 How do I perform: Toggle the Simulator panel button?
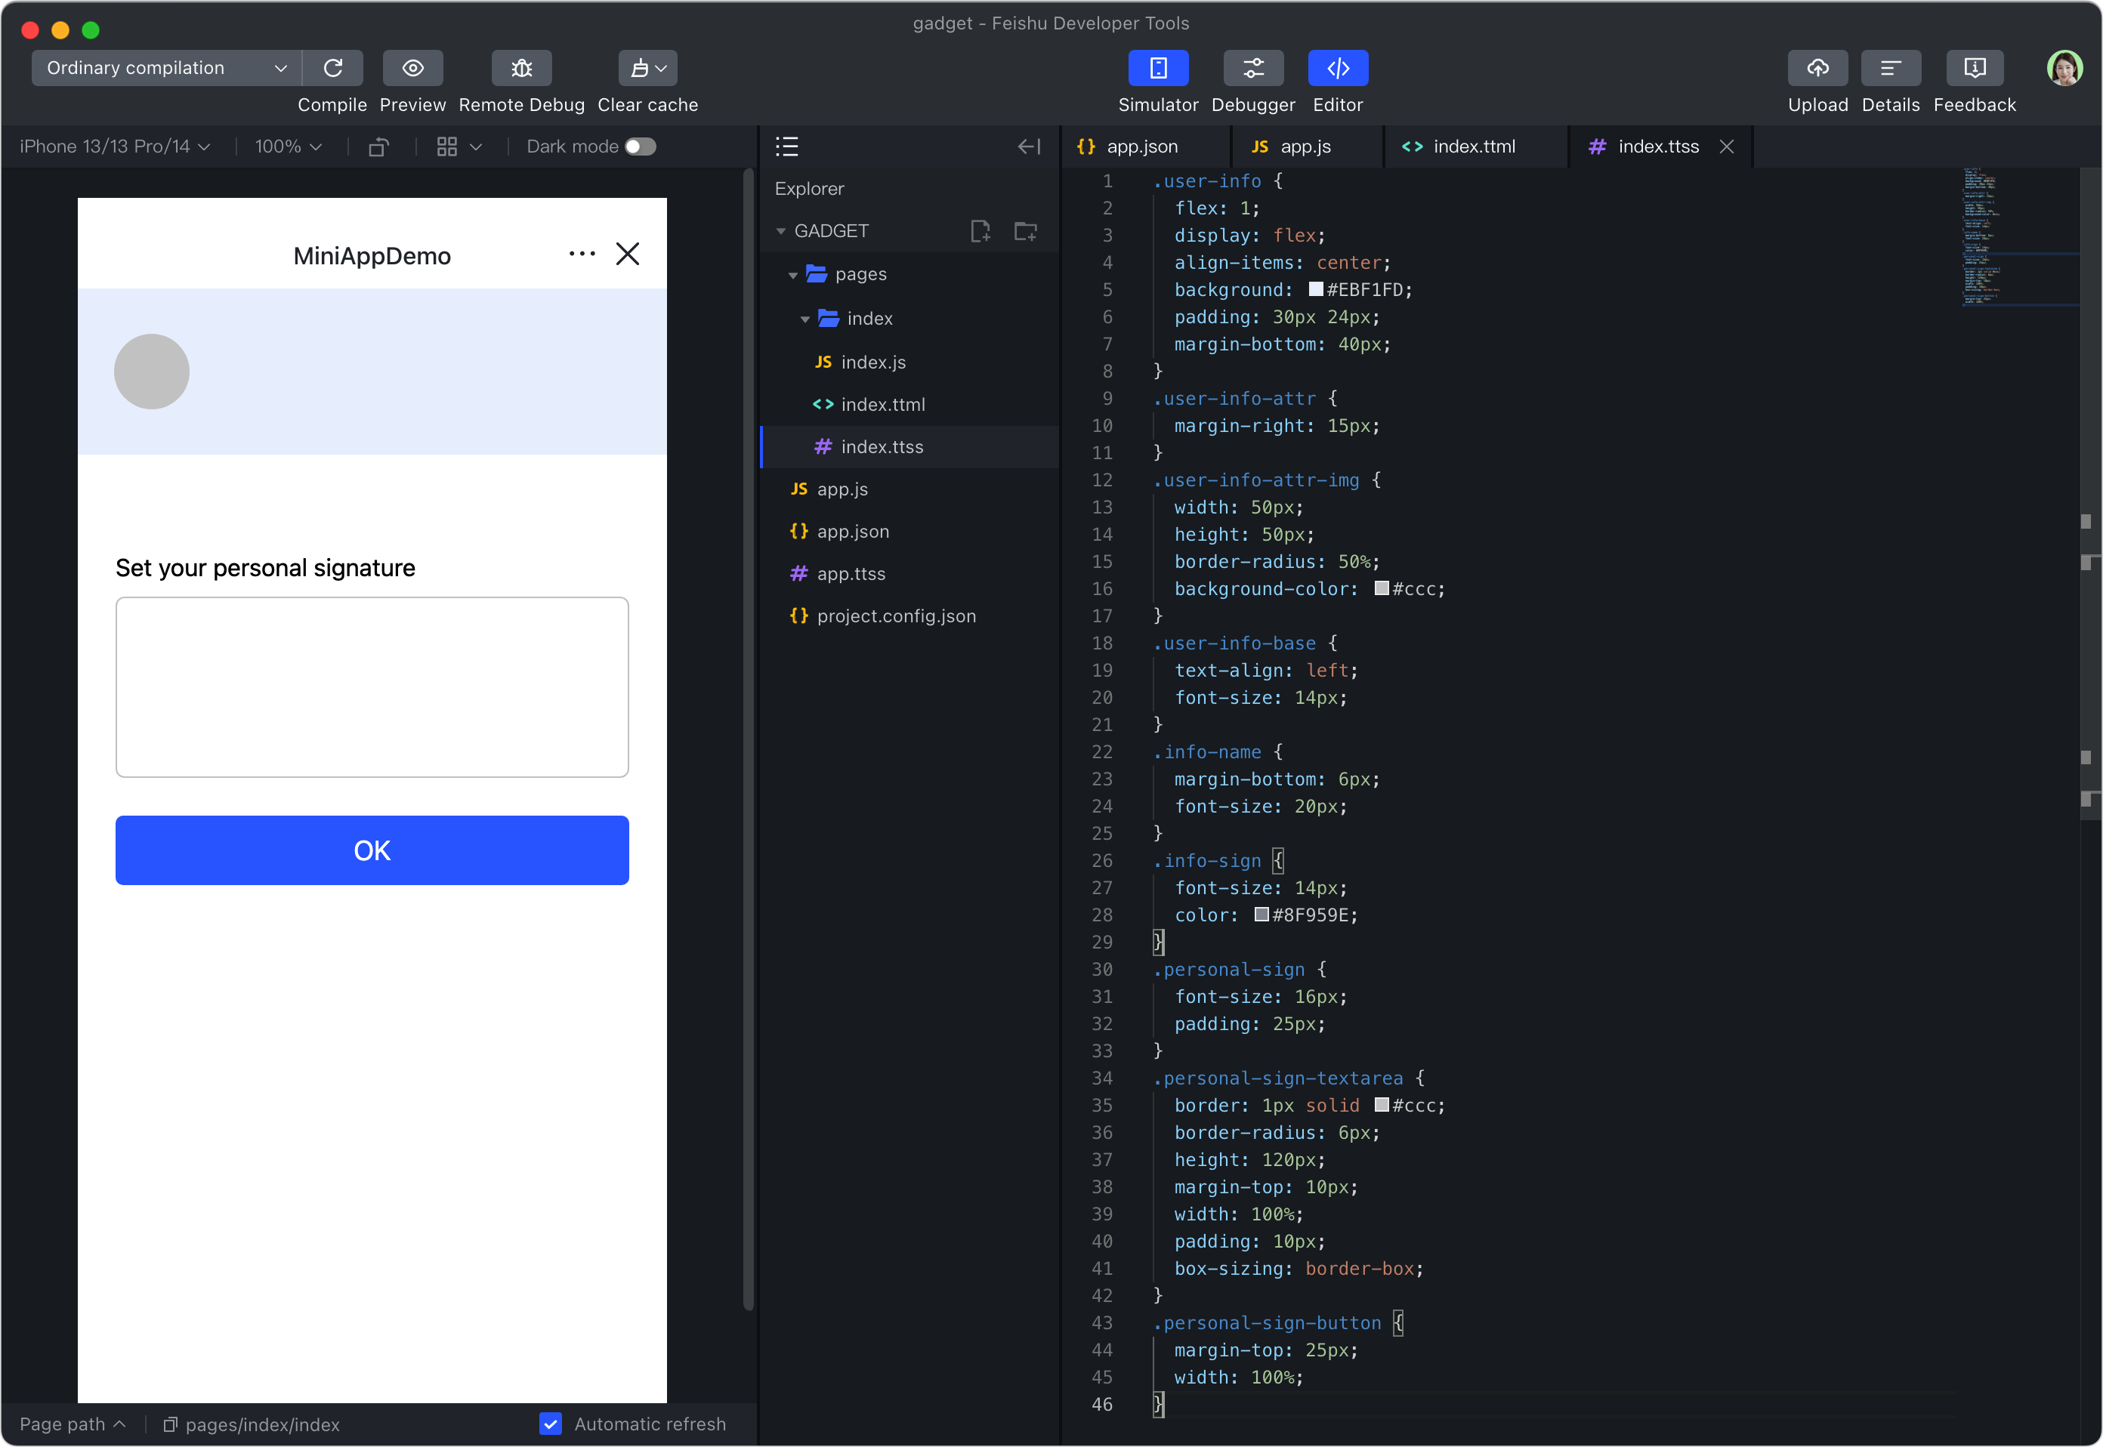pos(1158,68)
